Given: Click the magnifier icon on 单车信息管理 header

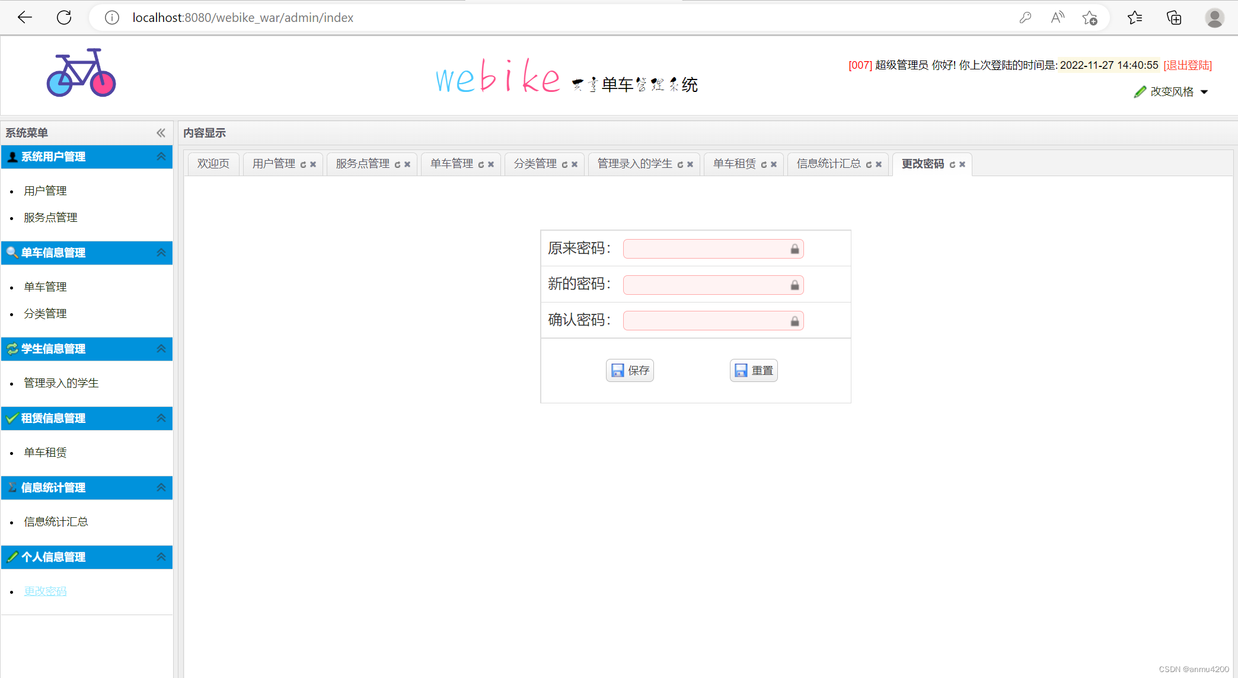Looking at the screenshot, I should 11,253.
